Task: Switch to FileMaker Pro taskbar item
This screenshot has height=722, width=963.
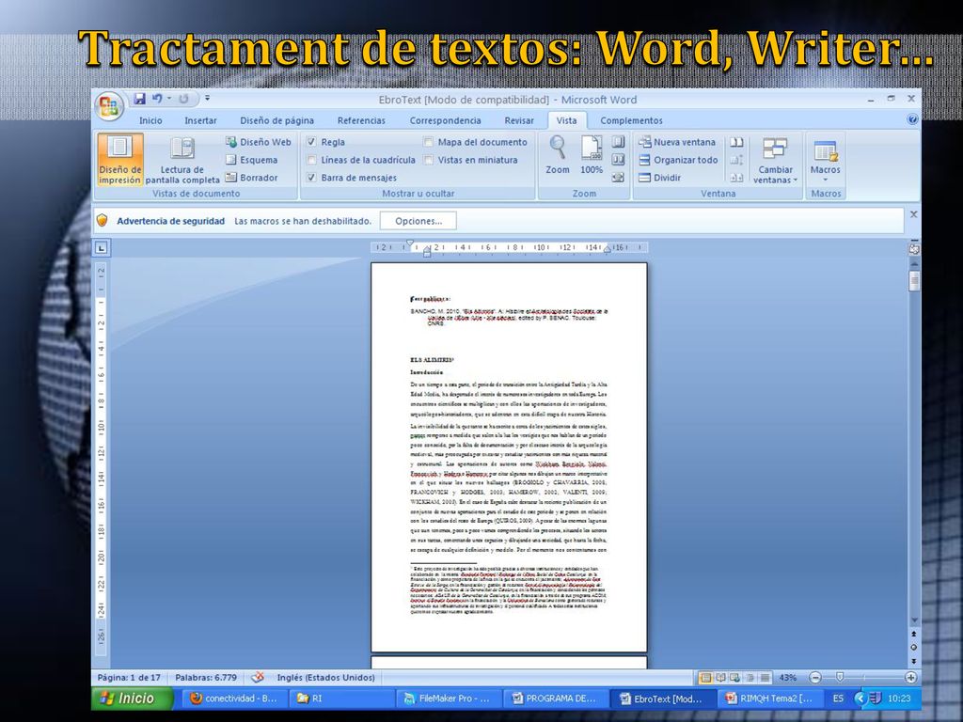Action: click(450, 698)
